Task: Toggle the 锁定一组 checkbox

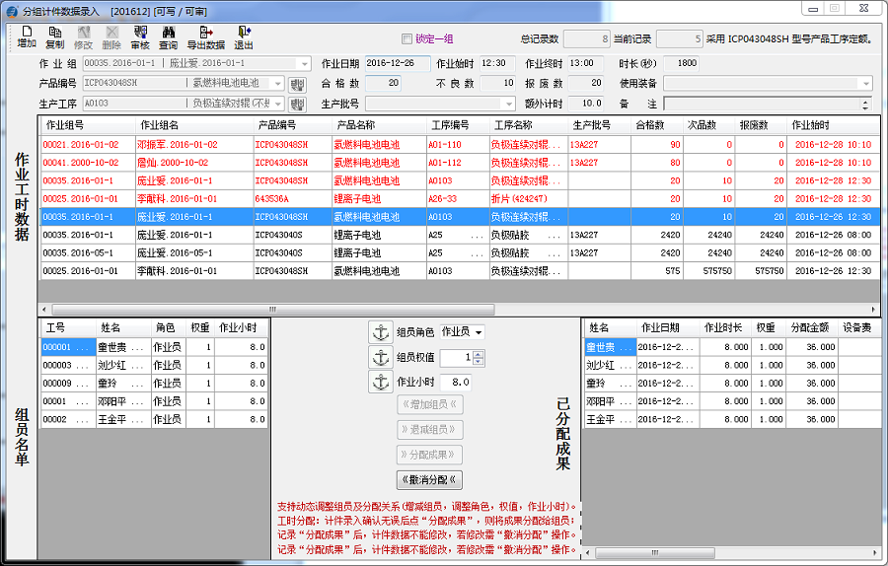Action: (407, 39)
